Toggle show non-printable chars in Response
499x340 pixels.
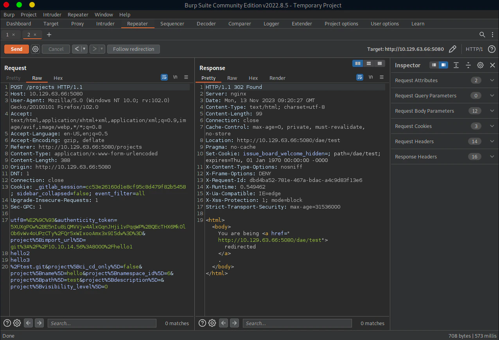[371, 77]
